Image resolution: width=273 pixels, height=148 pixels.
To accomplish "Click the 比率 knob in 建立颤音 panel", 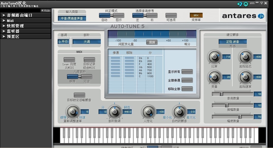I will pos(214,57).
